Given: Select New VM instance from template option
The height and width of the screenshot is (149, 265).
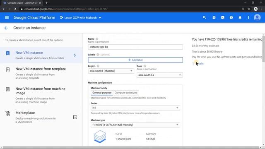Looking at the screenshot, I should 41,73.
